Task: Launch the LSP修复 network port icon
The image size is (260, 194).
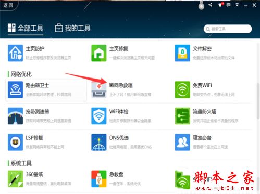Action: 15,142
